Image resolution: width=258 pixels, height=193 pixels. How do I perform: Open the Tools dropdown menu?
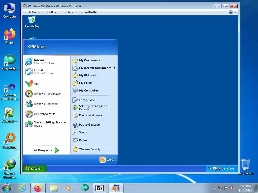[x=68, y=12]
